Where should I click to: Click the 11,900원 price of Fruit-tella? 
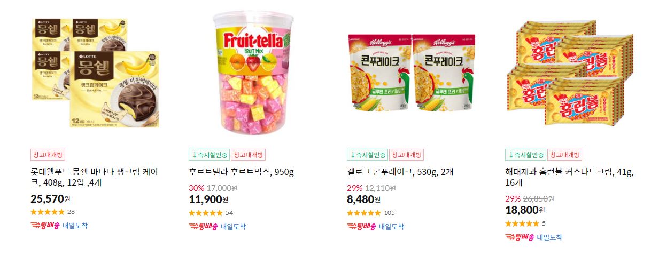coord(209,199)
